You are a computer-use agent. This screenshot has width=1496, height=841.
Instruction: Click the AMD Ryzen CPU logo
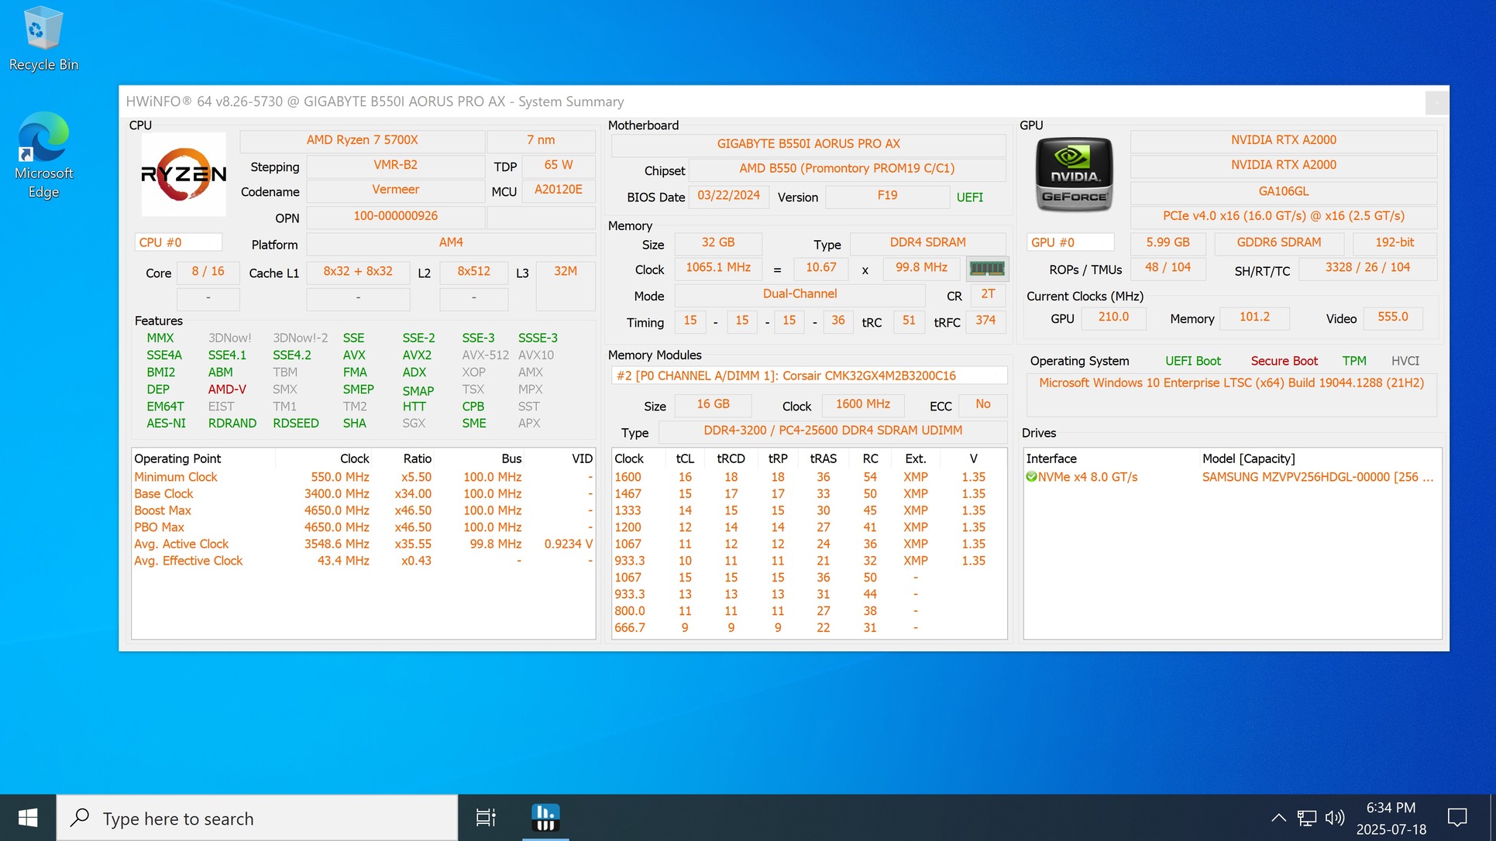click(184, 174)
